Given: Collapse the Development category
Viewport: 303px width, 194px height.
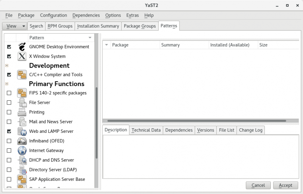Looking at the screenshot, I should [x=7, y=66].
